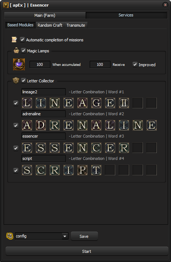The width and height of the screenshot is (171, 262).
Task: Click the Letter Collector cube icon
Action: coord(16,81)
